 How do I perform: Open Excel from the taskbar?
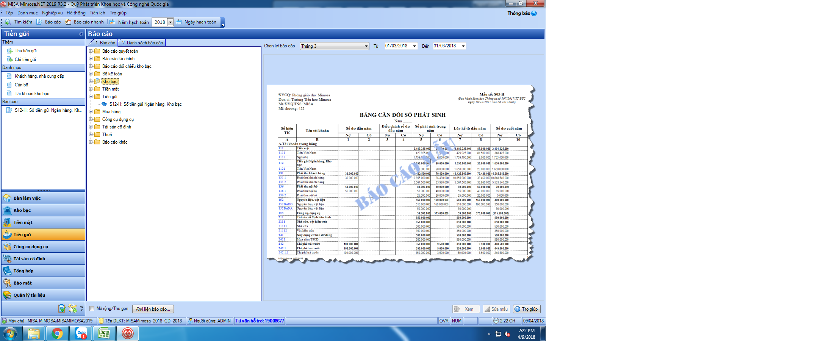click(104, 334)
